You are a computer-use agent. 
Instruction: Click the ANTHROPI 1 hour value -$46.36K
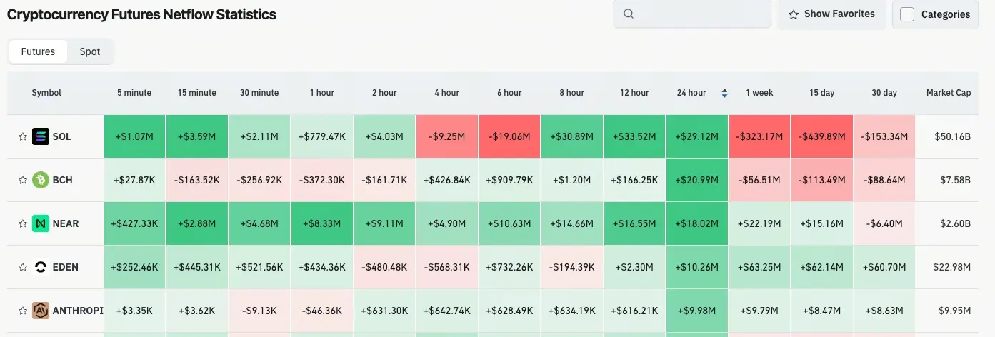(x=321, y=311)
